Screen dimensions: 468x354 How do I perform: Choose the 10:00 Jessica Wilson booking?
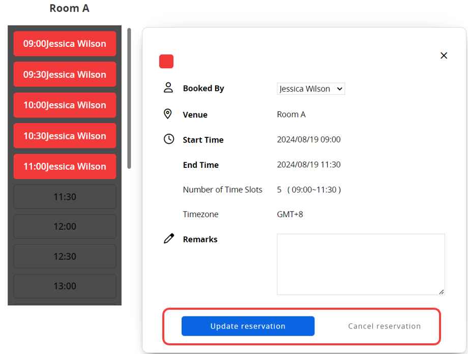pyautogui.click(x=65, y=105)
